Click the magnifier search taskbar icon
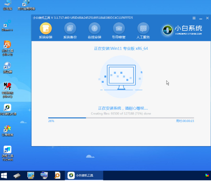Image resolution: width=211 pixels, height=181 pixels. click(58, 176)
